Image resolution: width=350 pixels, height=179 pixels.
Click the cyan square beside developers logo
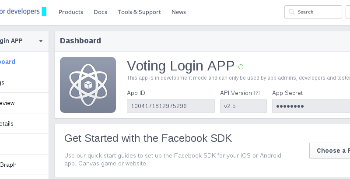pos(44,12)
